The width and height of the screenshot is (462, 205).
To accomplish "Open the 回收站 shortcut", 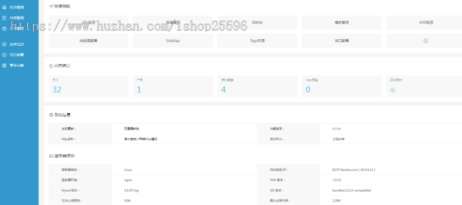I will point(257,23).
